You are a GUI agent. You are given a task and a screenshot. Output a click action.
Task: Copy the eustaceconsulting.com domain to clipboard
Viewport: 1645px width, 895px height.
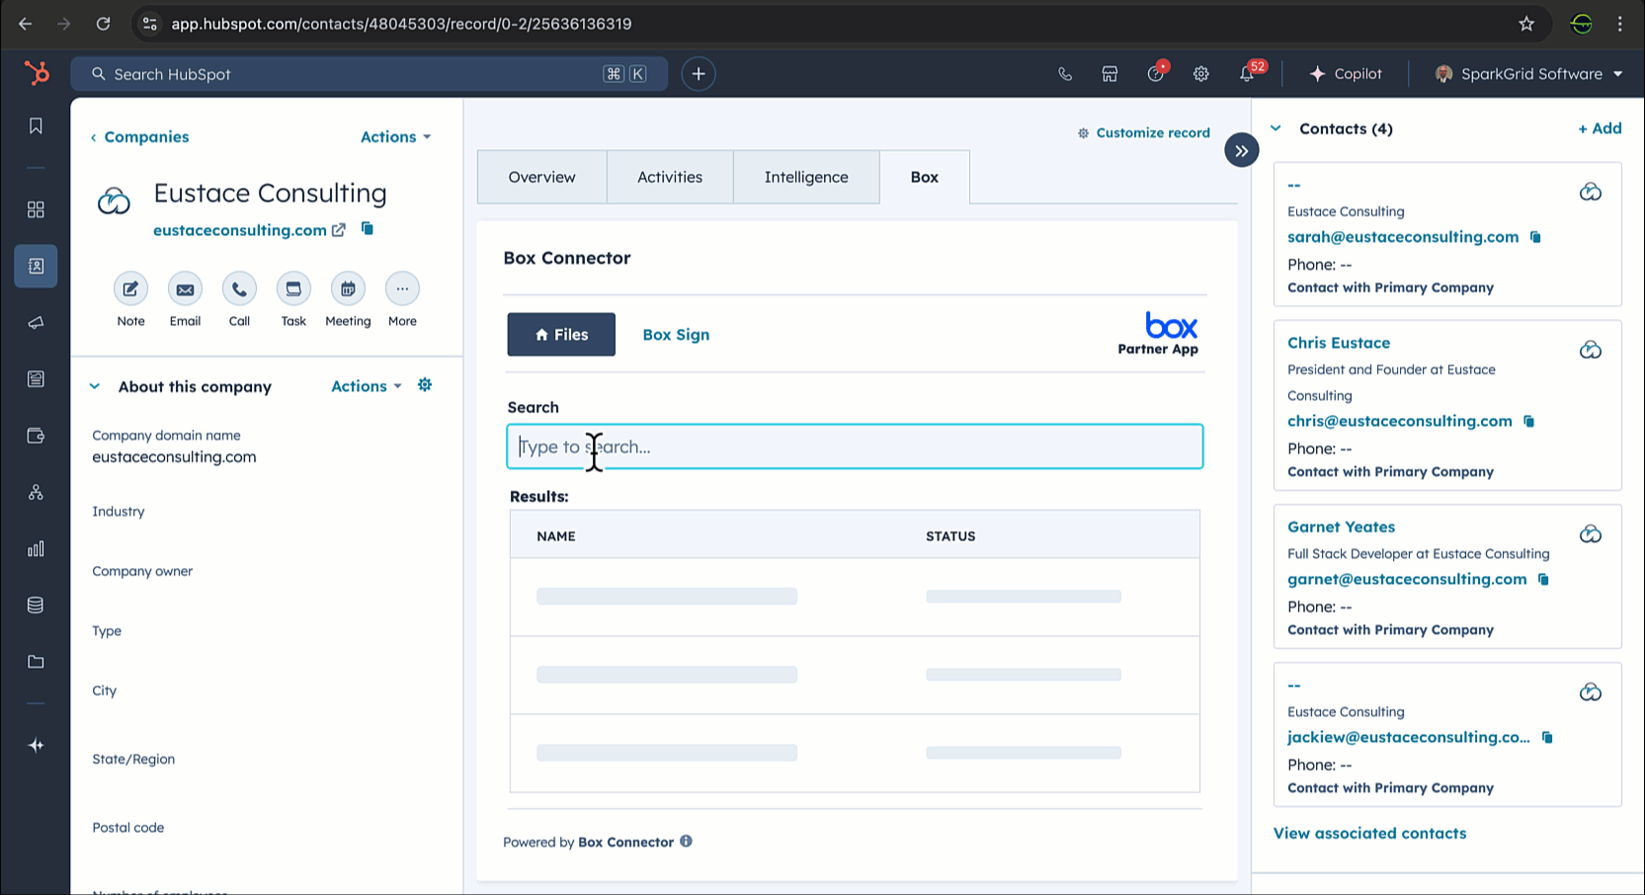tap(368, 229)
